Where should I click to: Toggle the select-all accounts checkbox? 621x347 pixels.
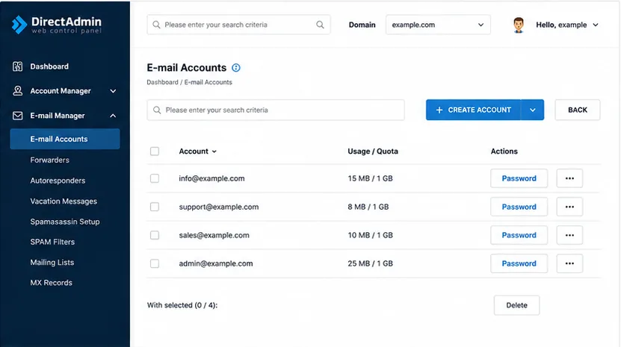(x=155, y=151)
